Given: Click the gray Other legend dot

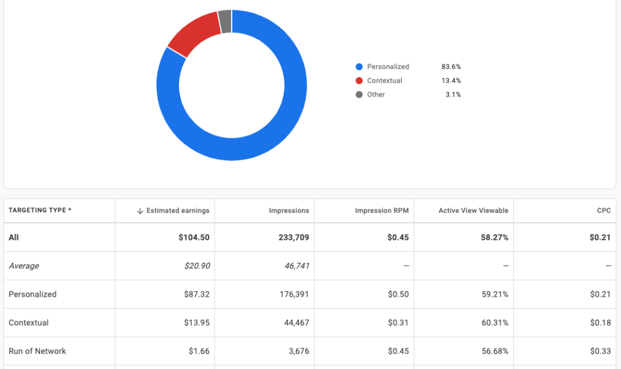Looking at the screenshot, I should [359, 95].
